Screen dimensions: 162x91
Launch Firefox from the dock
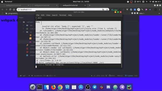pyautogui.click(x=53, y=87)
